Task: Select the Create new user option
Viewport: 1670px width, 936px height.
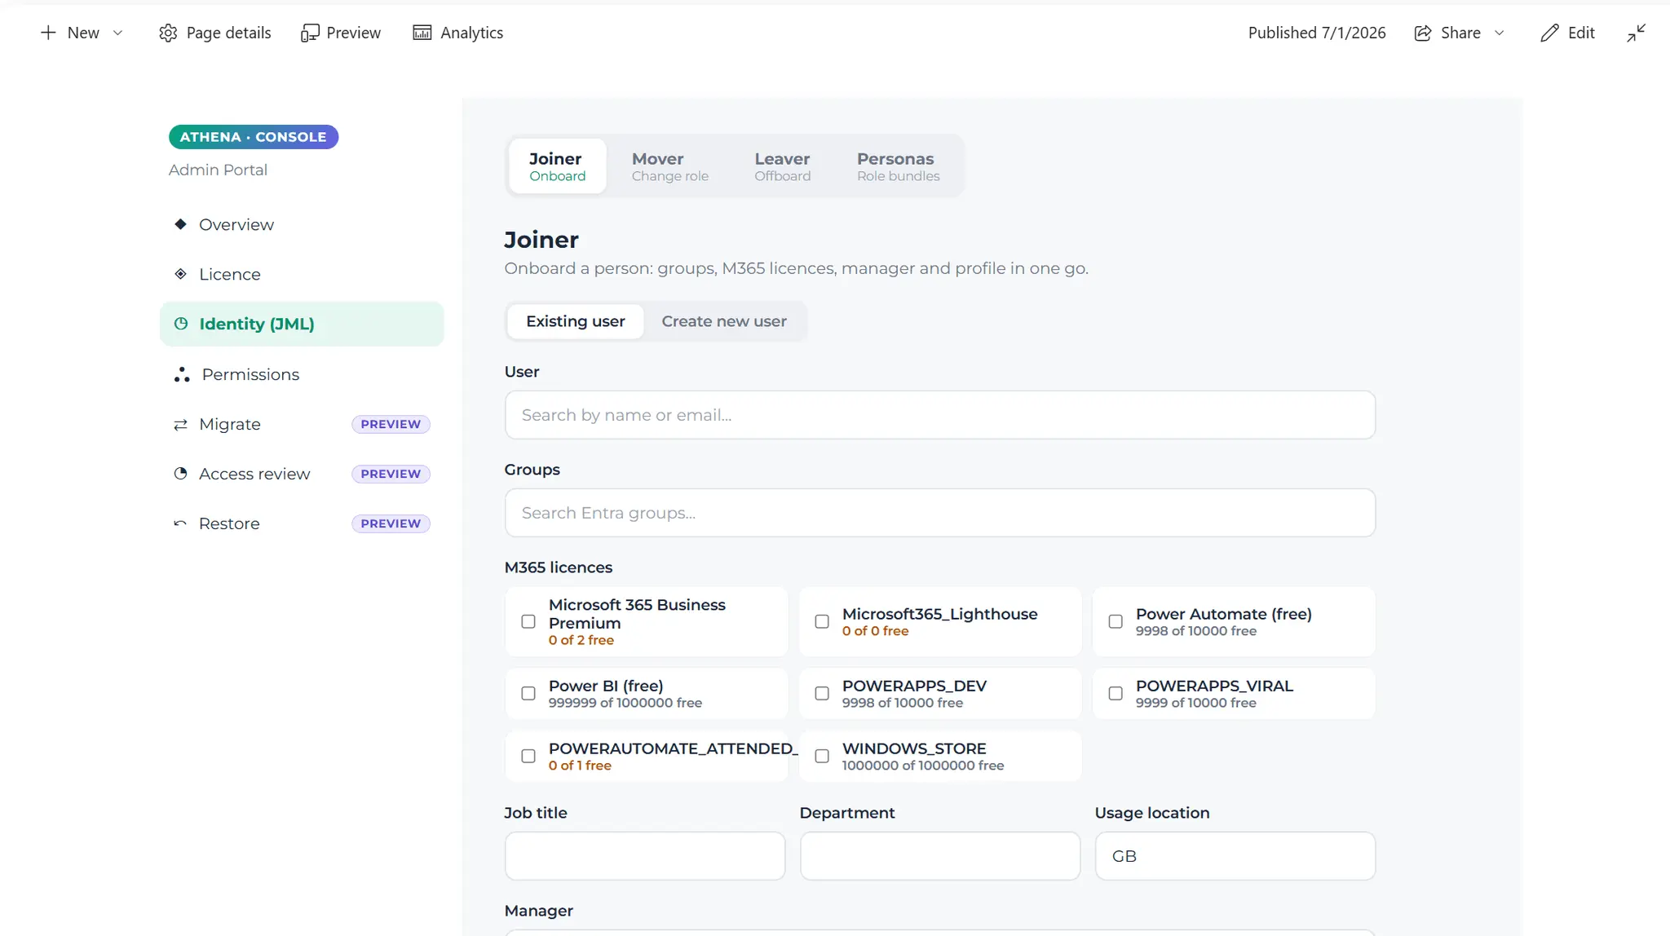Action: tap(724, 321)
